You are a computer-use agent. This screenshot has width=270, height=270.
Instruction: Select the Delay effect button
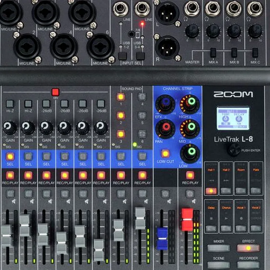[x=211, y=228]
